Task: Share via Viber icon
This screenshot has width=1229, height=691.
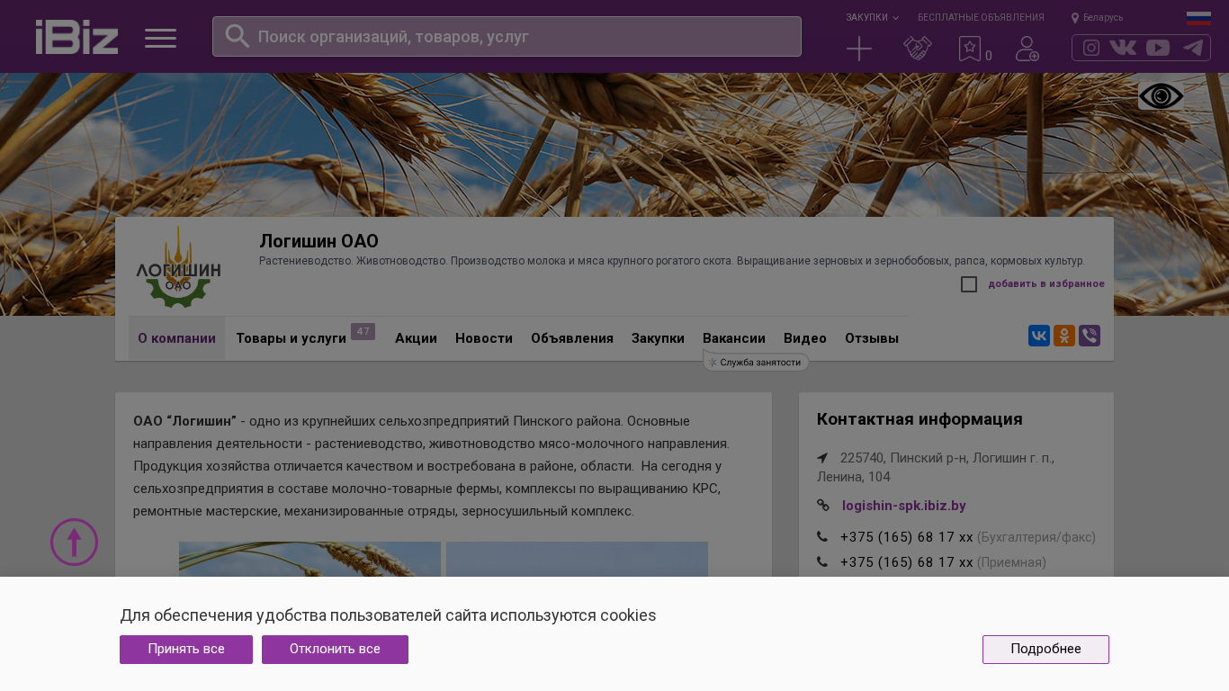Action: tap(1090, 336)
